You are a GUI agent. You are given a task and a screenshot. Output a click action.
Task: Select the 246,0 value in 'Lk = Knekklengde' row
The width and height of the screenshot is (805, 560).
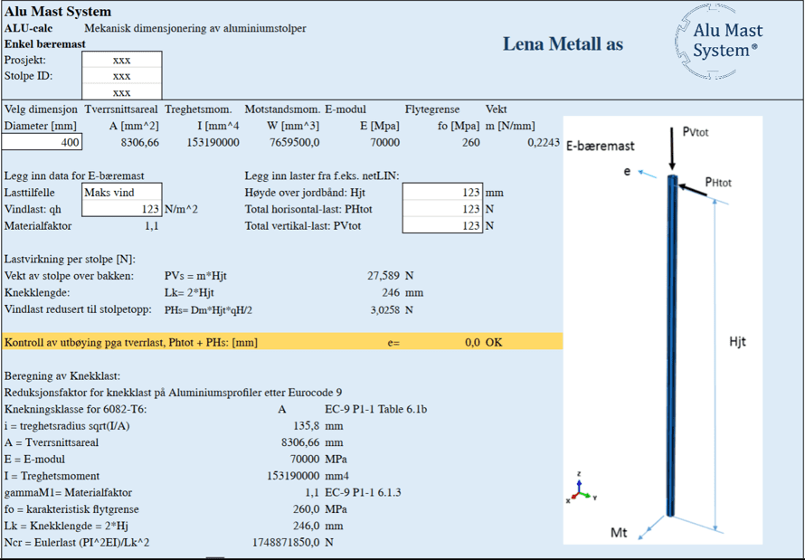[x=306, y=527]
